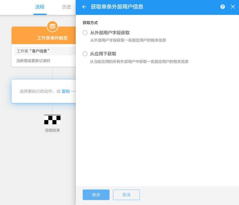This screenshot has height=205, width=239.
Task: Click the 工作表 "客户线索" row
Action: (x=45, y=51)
